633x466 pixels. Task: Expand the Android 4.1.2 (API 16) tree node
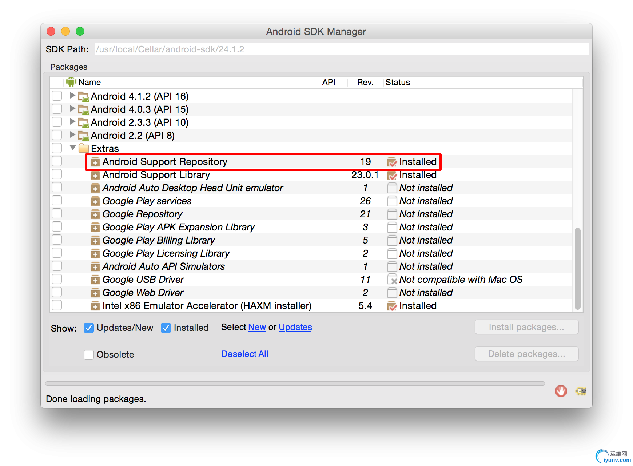(x=72, y=95)
